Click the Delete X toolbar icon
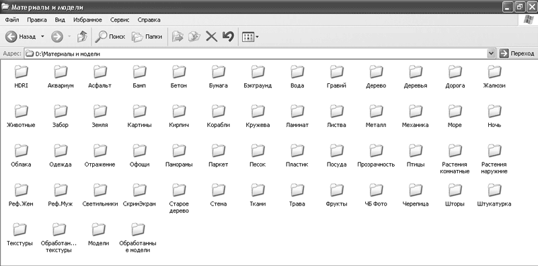 (x=211, y=36)
